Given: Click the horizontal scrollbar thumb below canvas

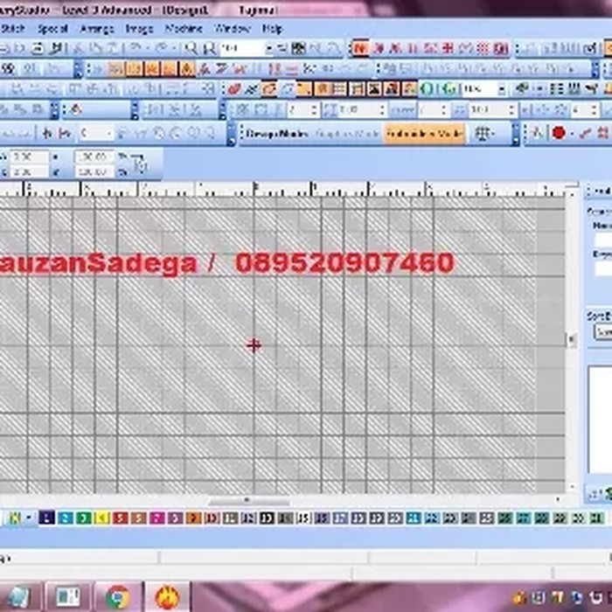Looking at the screenshot, I should point(248,500).
